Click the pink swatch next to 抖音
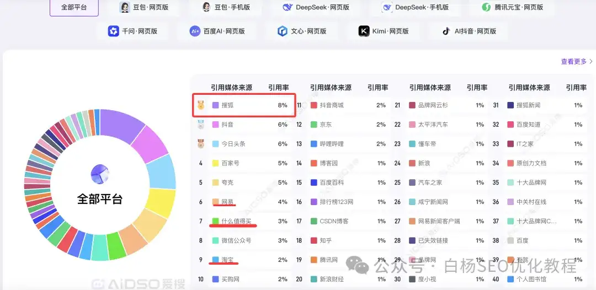Screen dimensions: 596x290 click(216, 125)
